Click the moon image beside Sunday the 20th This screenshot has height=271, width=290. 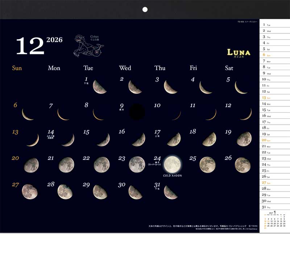(x=31, y=165)
